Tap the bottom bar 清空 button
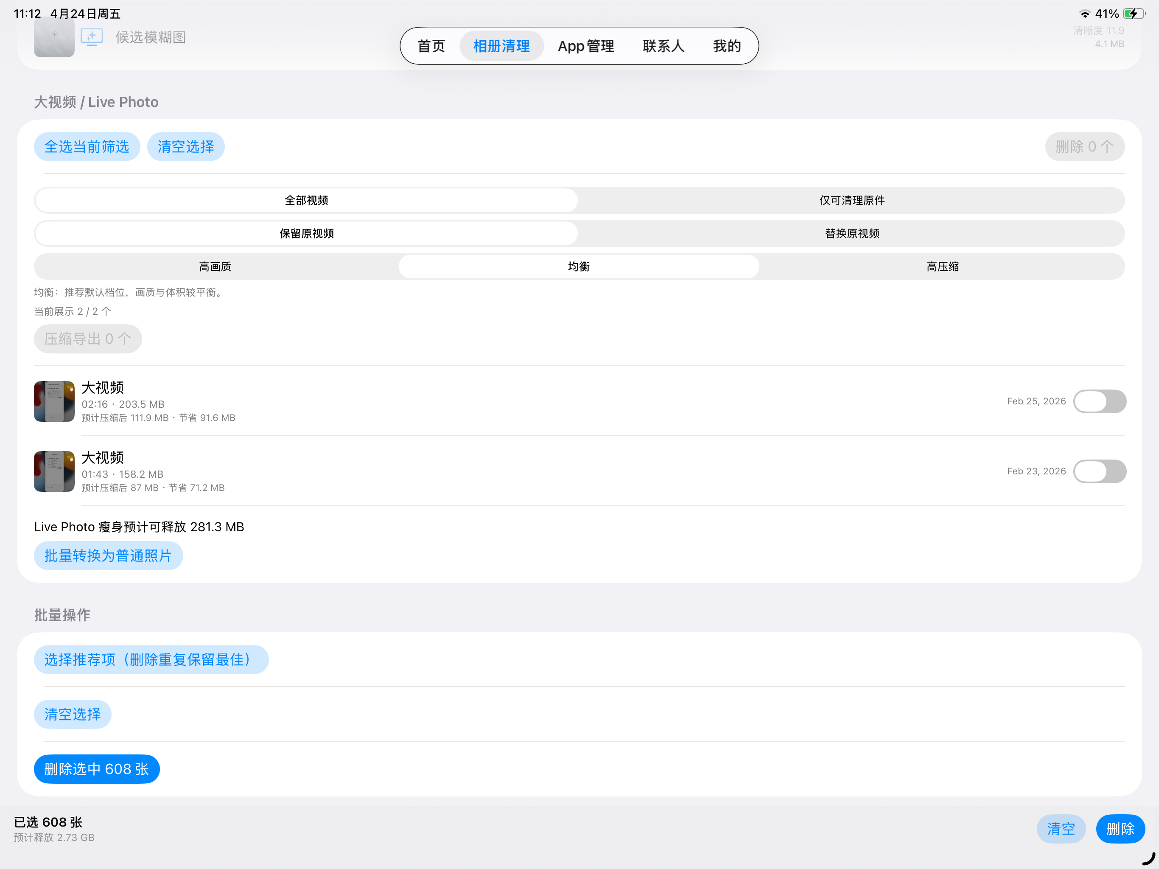Viewport: 1159px width, 869px height. pos(1061,829)
